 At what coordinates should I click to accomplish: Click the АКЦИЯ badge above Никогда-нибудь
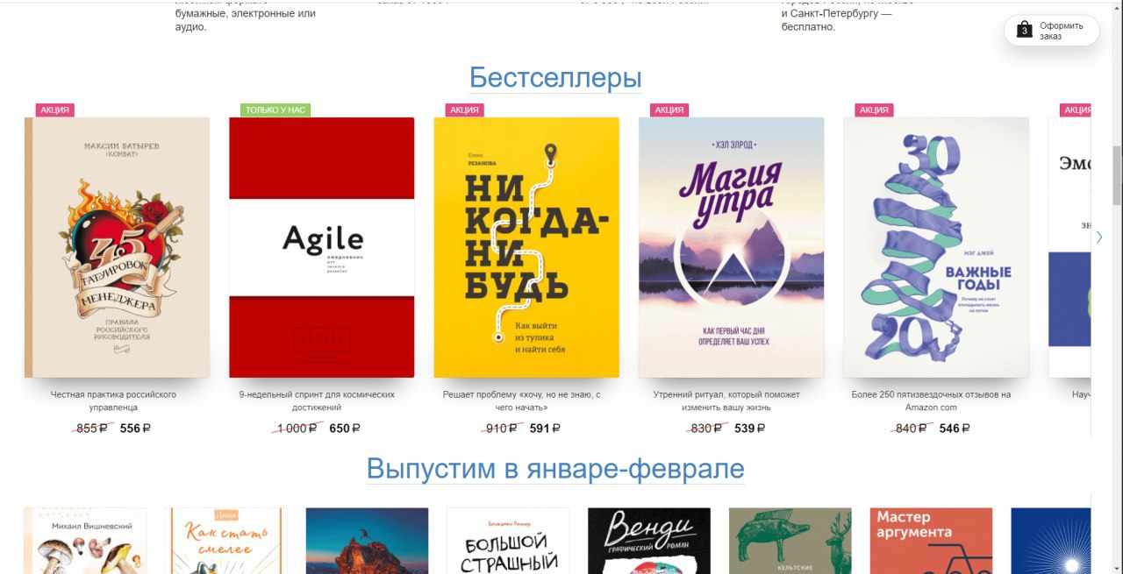pyautogui.click(x=465, y=110)
